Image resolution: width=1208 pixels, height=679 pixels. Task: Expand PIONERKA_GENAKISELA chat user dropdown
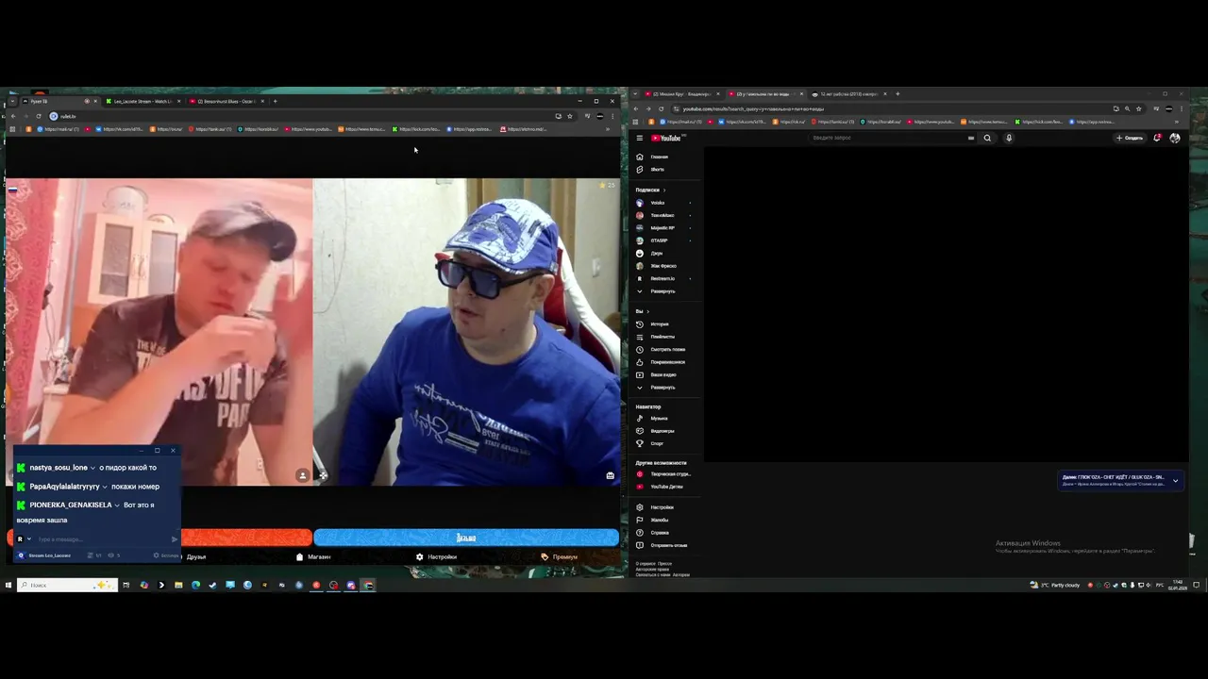[x=116, y=505]
